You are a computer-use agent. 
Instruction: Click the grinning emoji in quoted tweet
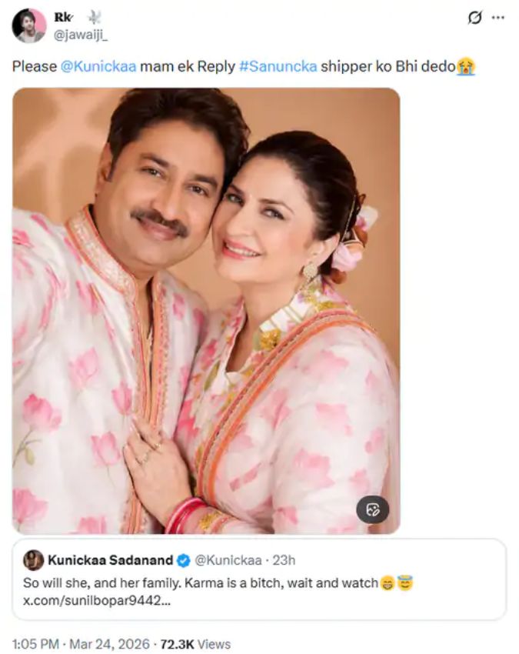388,583
